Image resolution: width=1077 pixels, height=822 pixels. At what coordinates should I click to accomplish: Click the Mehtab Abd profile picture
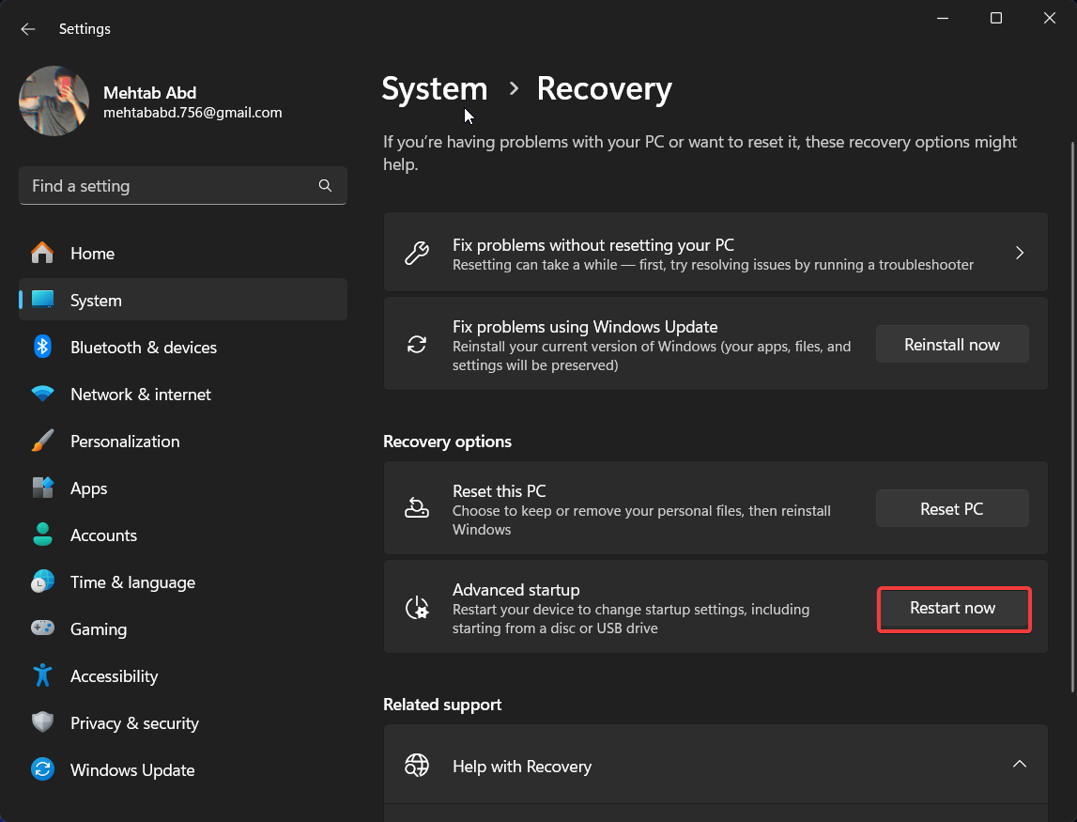coord(54,101)
